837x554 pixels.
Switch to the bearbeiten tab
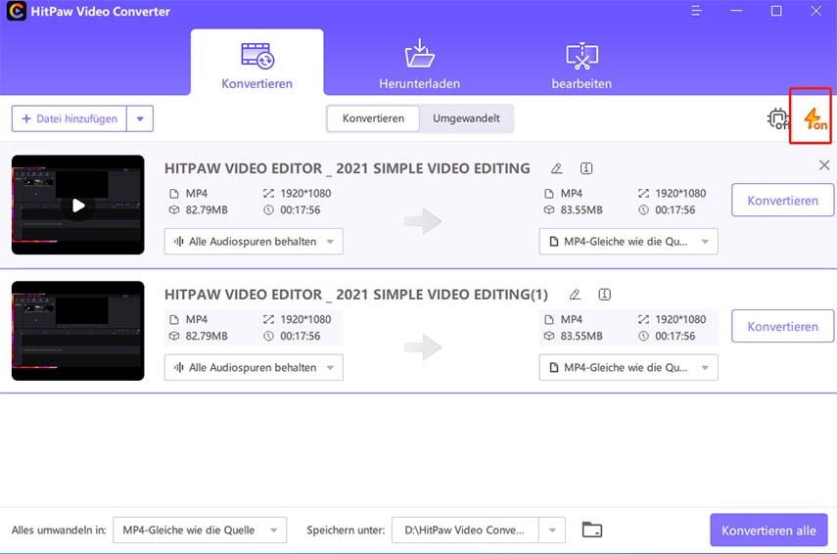click(x=581, y=65)
